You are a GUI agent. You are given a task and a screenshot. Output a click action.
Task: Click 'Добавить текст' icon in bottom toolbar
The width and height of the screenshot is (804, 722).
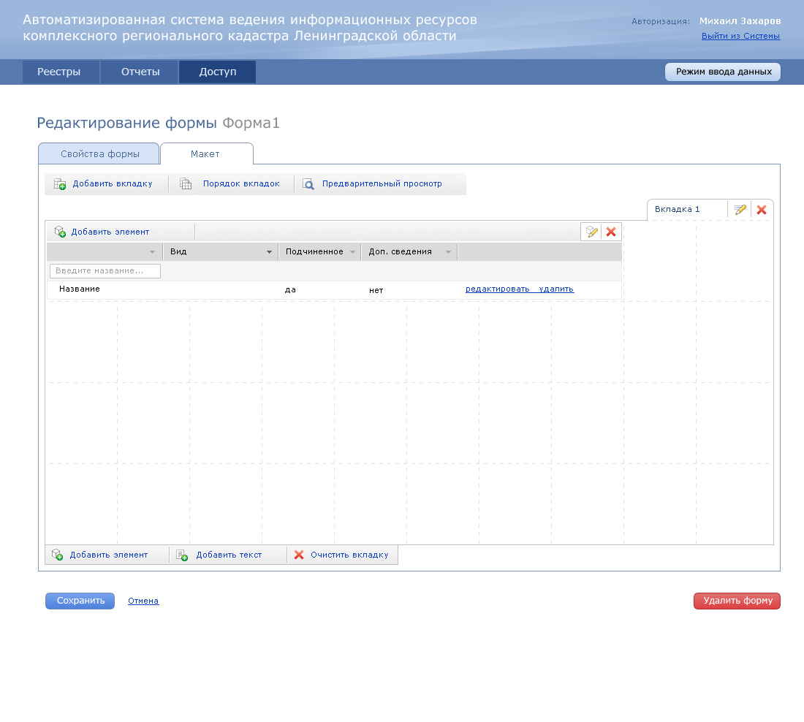pyautogui.click(x=182, y=555)
